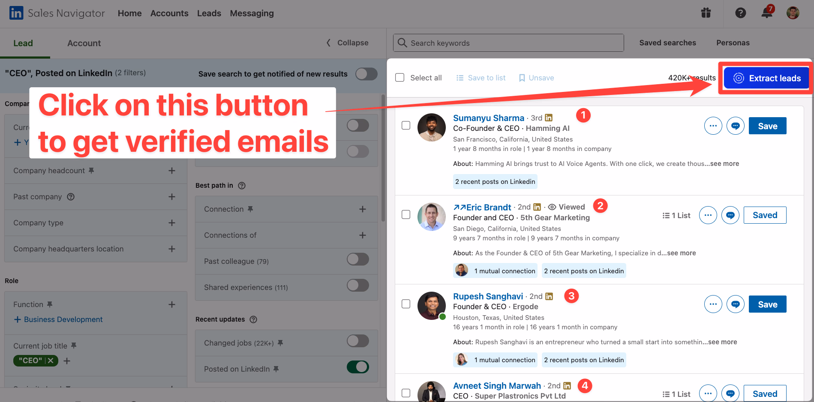Toggle Changed jobs (22K+) switch

(358, 341)
